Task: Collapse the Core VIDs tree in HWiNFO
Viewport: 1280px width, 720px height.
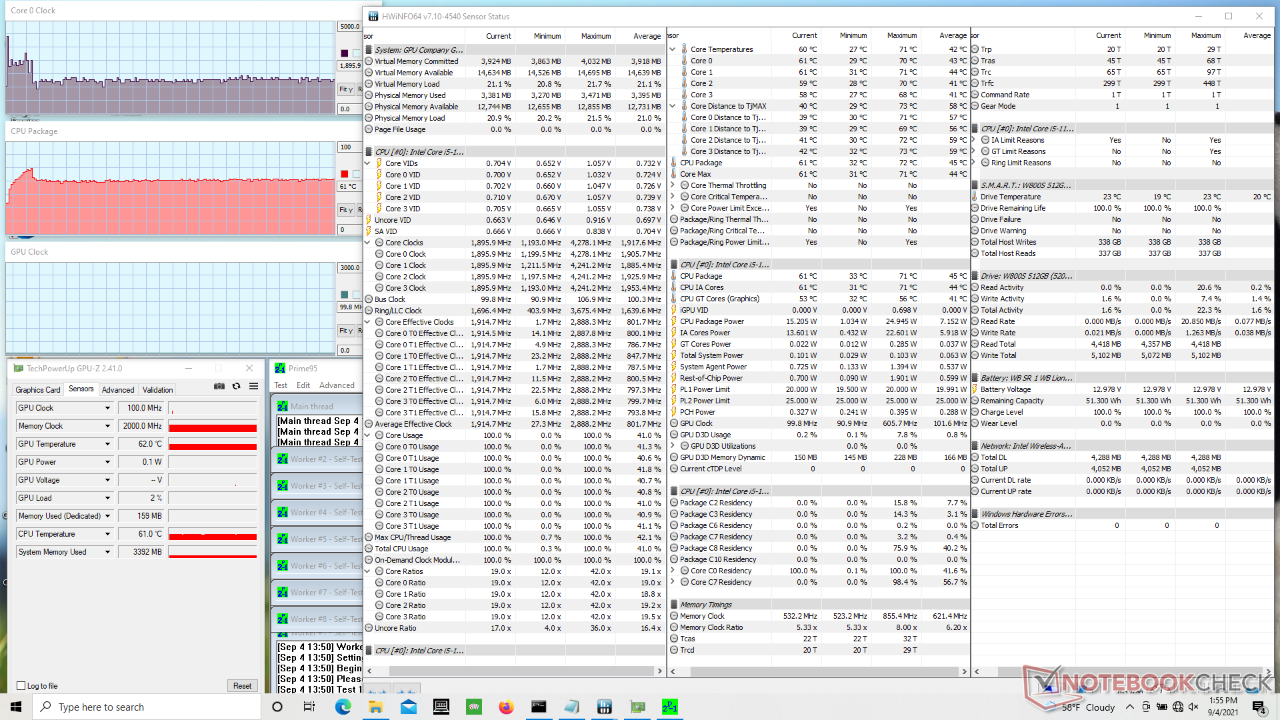Action: coord(367,163)
